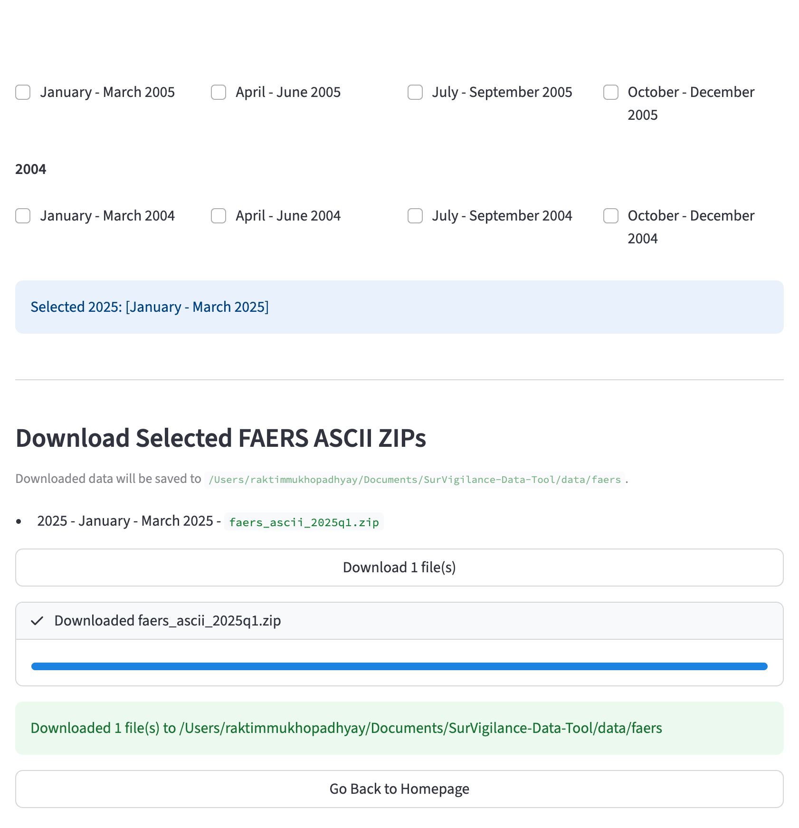Collapse the Downloaded faers_ascii_2025q1.zip status panel
The image size is (799, 828).
pos(399,621)
